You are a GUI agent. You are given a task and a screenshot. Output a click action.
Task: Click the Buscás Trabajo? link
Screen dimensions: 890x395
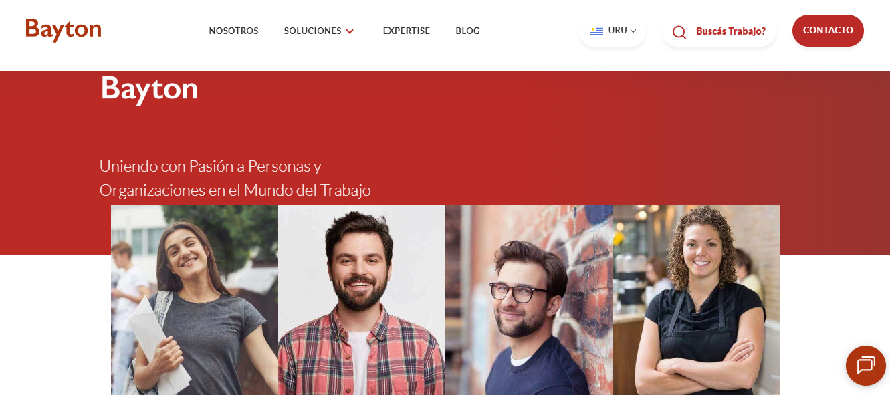click(x=731, y=31)
